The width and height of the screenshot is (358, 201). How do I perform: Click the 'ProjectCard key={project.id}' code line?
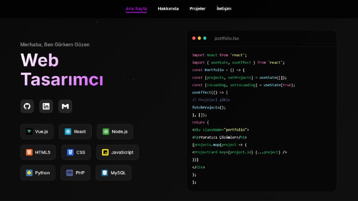point(240,152)
